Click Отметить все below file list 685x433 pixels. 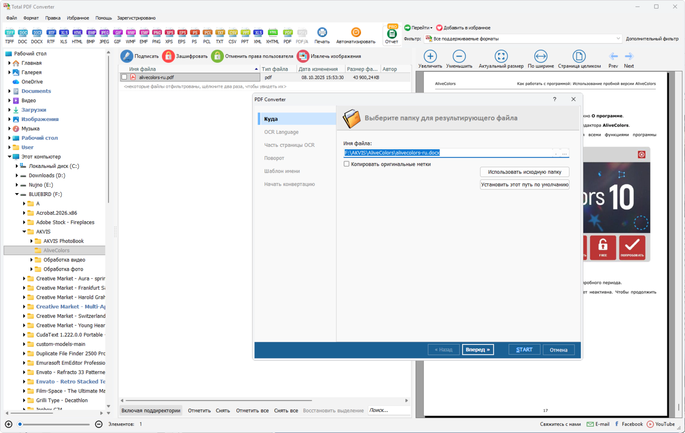coord(252,410)
